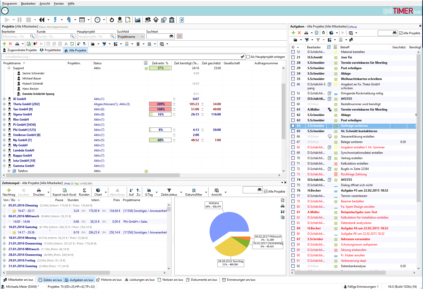Screen dimensions: 423x289
Task: Expand the Sigma GmbH project
Action: coord(4,114)
